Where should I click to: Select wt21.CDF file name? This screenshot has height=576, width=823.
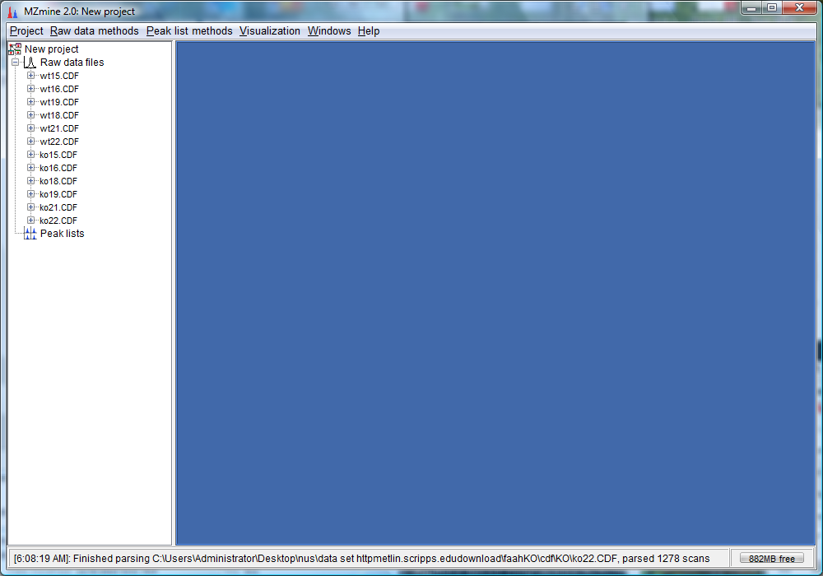tap(59, 128)
